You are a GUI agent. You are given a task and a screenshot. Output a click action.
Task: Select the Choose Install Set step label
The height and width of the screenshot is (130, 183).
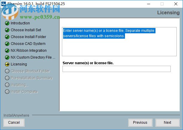tap(26, 30)
